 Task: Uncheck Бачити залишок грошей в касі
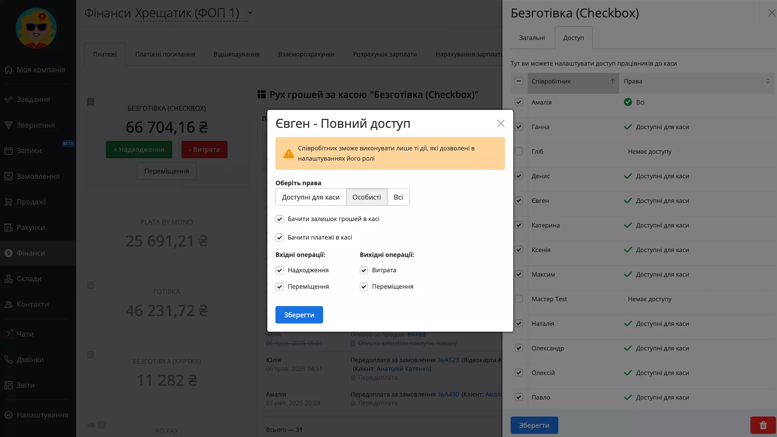click(280, 219)
